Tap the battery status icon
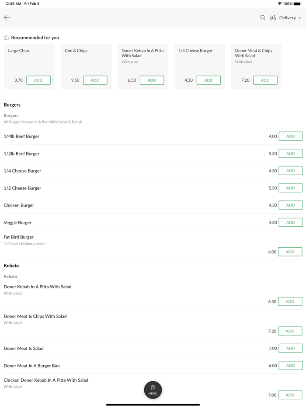The image size is (306, 408). coord(297,3)
